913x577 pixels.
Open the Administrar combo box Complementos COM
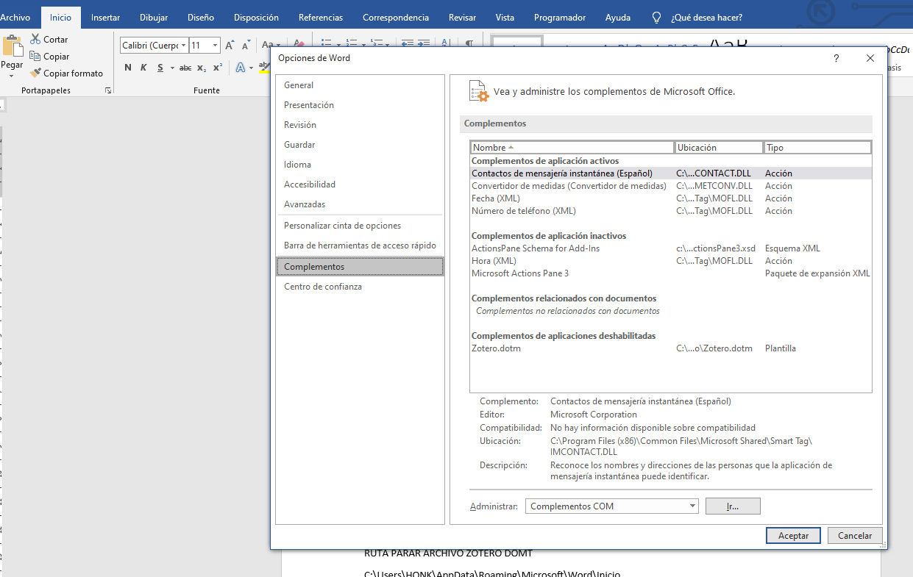pyautogui.click(x=612, y=506)
